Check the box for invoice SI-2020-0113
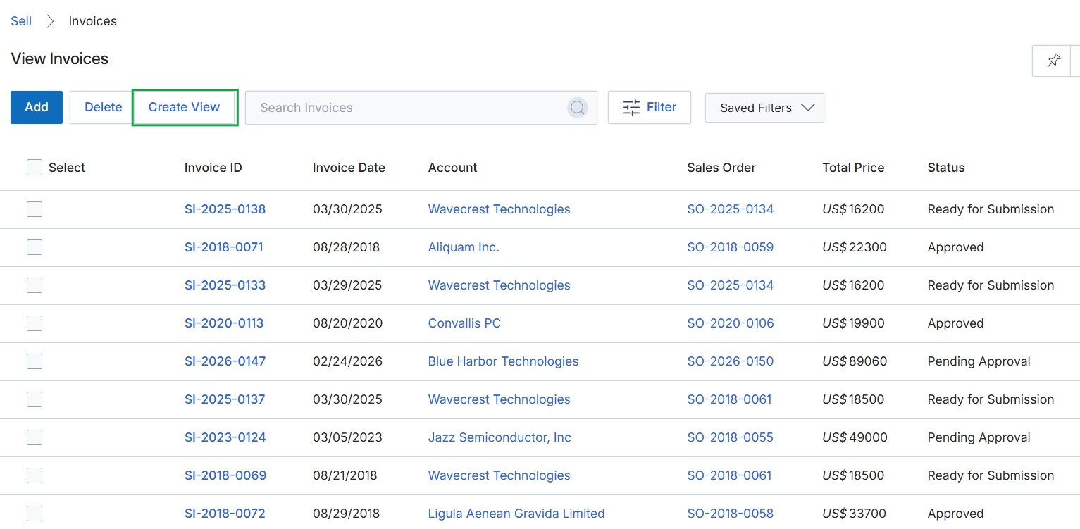 [x=35, y=323]
